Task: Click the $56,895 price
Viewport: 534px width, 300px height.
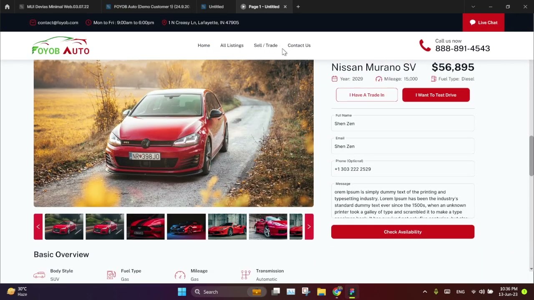Action: coord(453,67)
